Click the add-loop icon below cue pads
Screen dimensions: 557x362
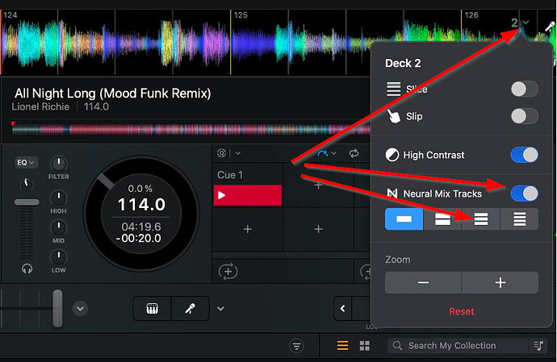click(x=228, y=272)
